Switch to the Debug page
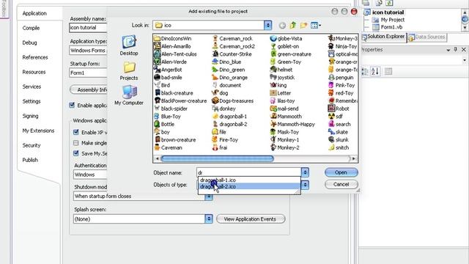The image size is (469, 264). [29, 43]
